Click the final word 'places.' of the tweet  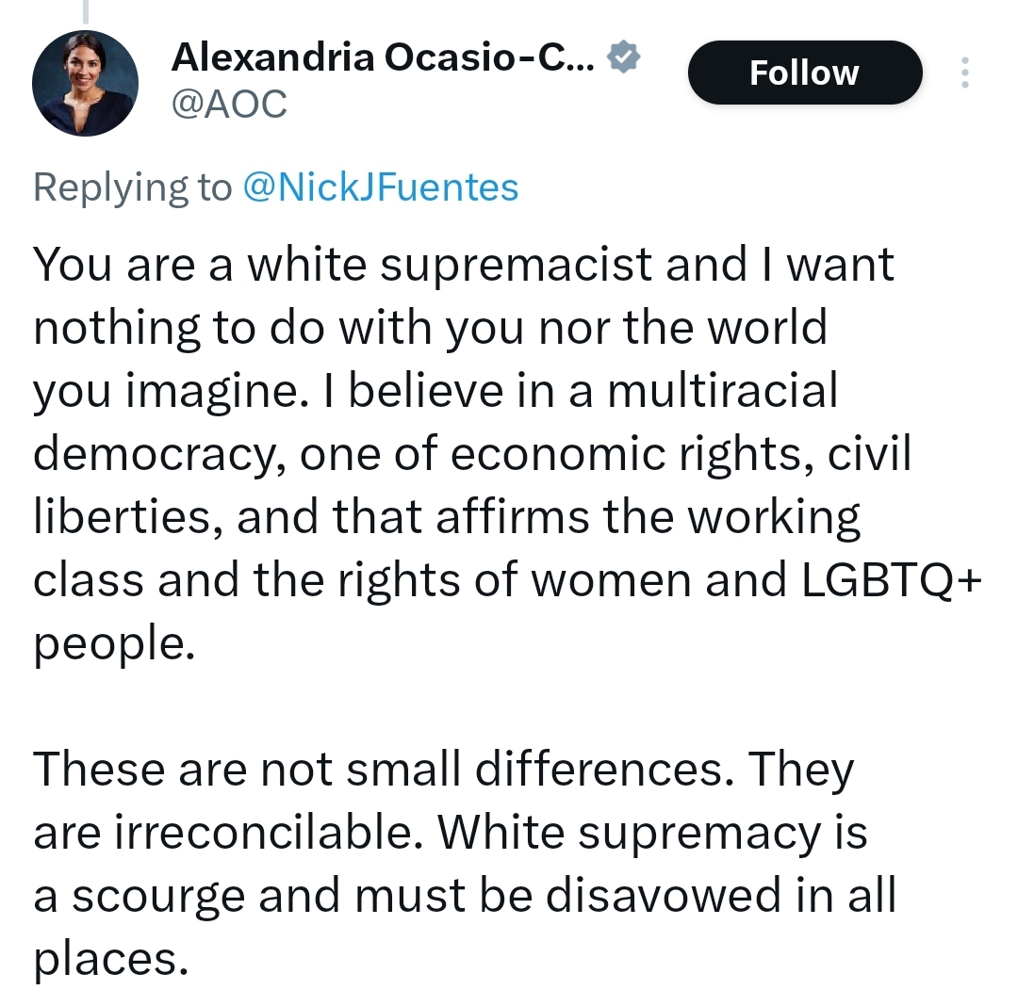[x=106, y=960]
